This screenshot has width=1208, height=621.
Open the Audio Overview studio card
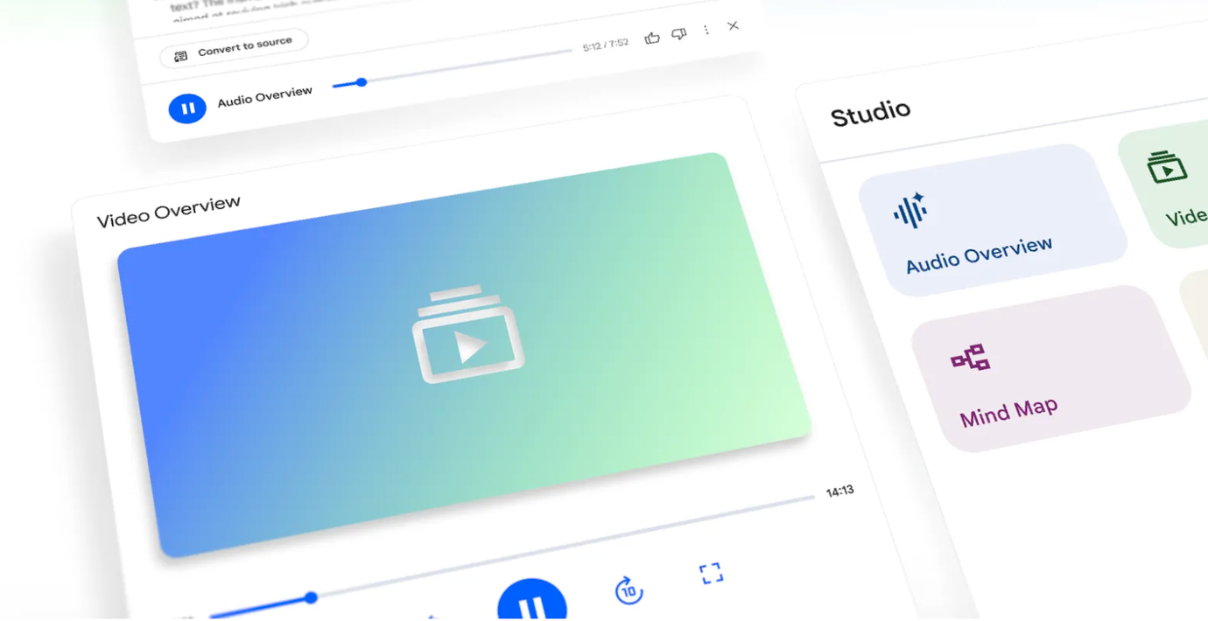[994, 222]
